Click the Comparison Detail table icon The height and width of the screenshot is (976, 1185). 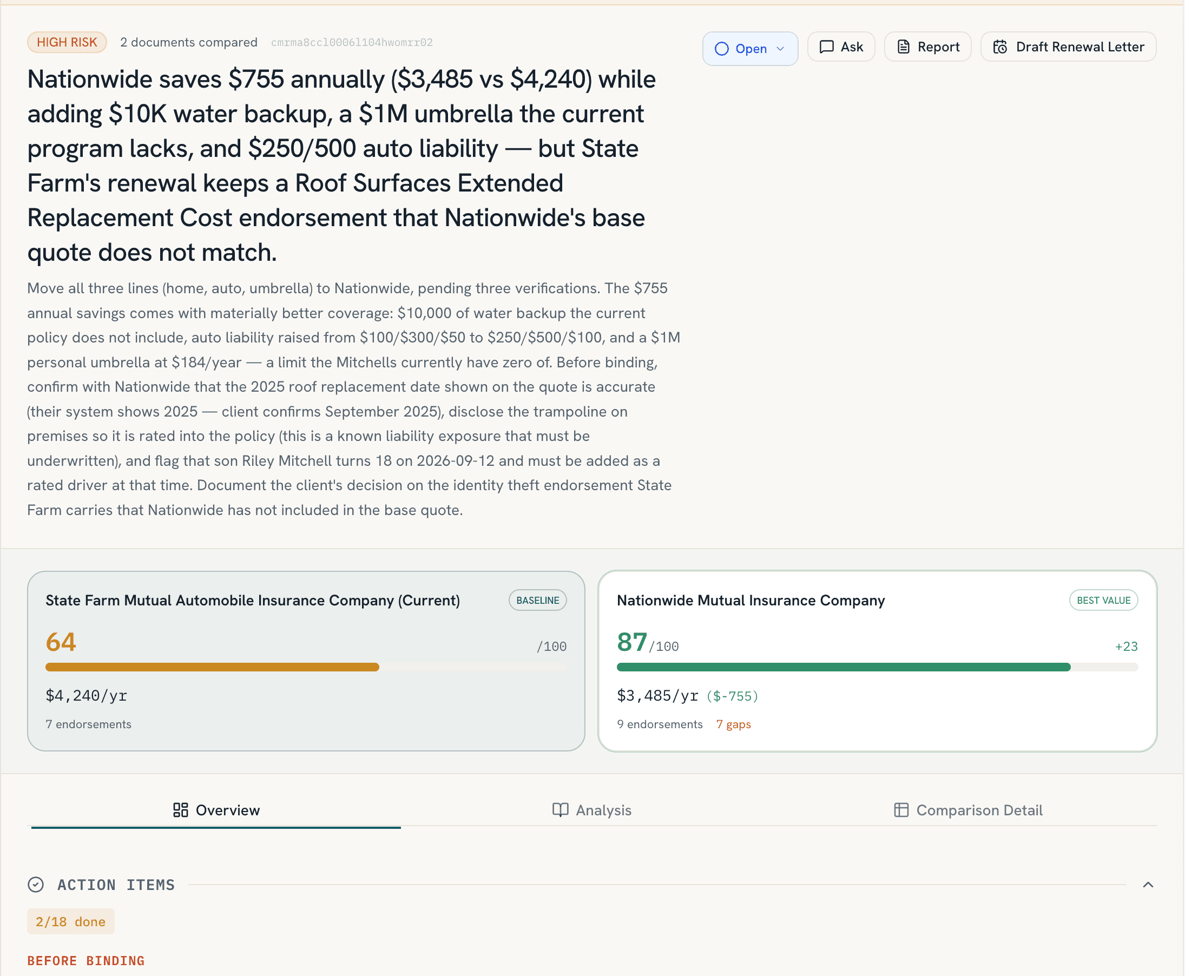[901, 810]
